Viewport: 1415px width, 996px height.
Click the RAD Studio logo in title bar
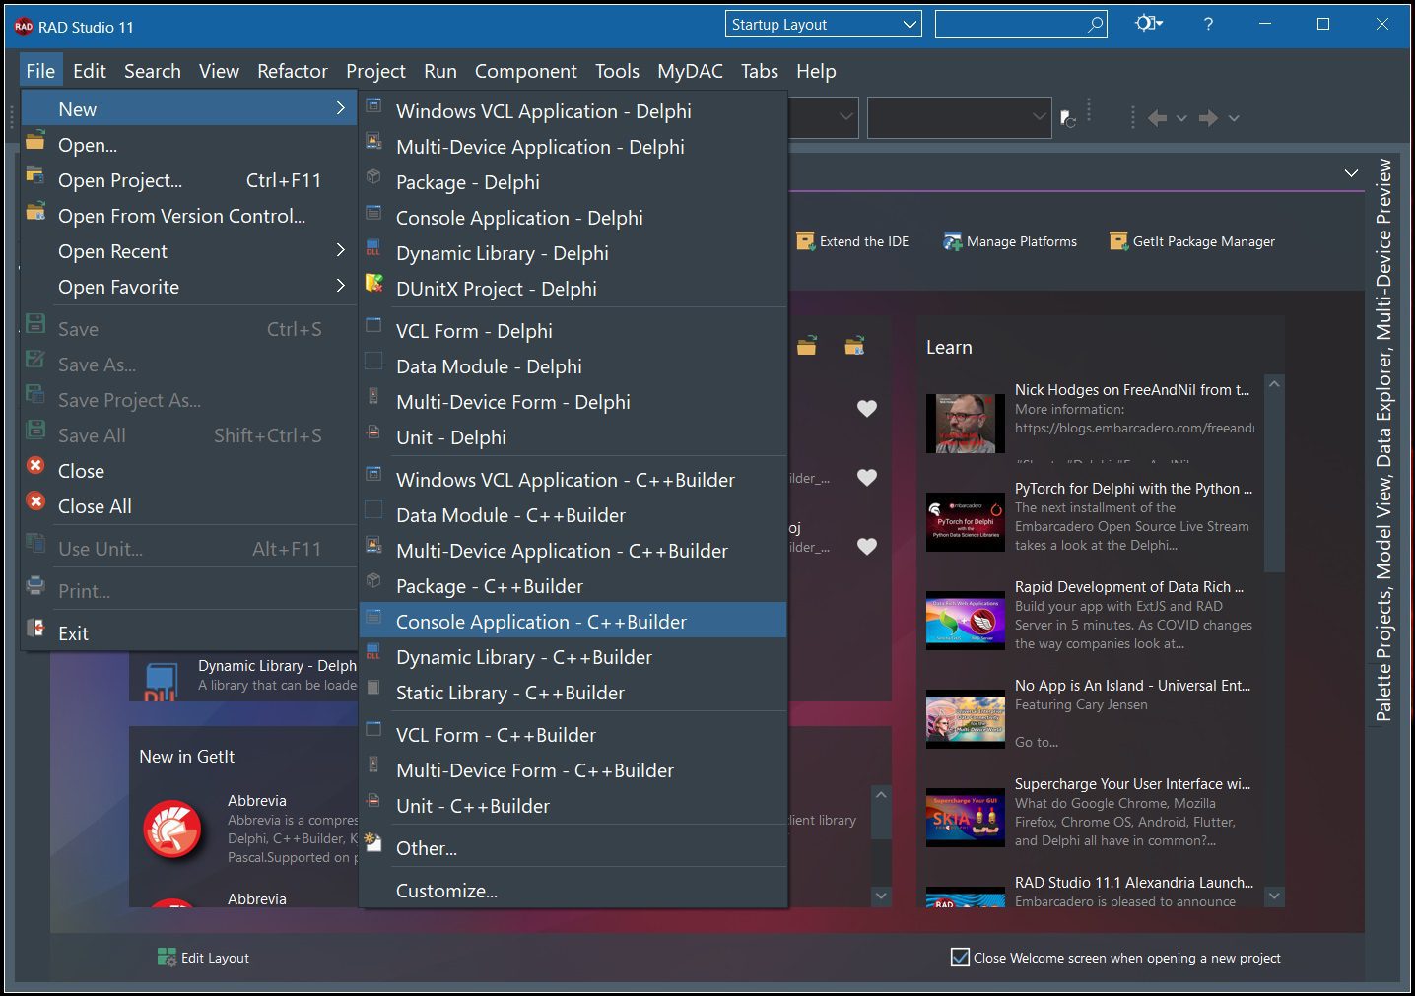(24, 27)
